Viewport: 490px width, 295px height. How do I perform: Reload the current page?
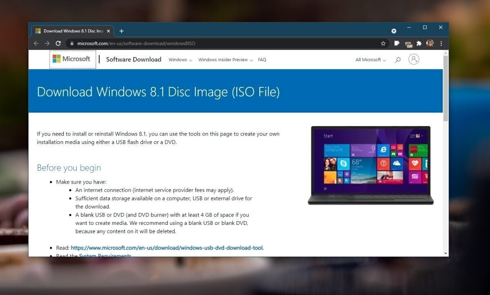[58, 43]
